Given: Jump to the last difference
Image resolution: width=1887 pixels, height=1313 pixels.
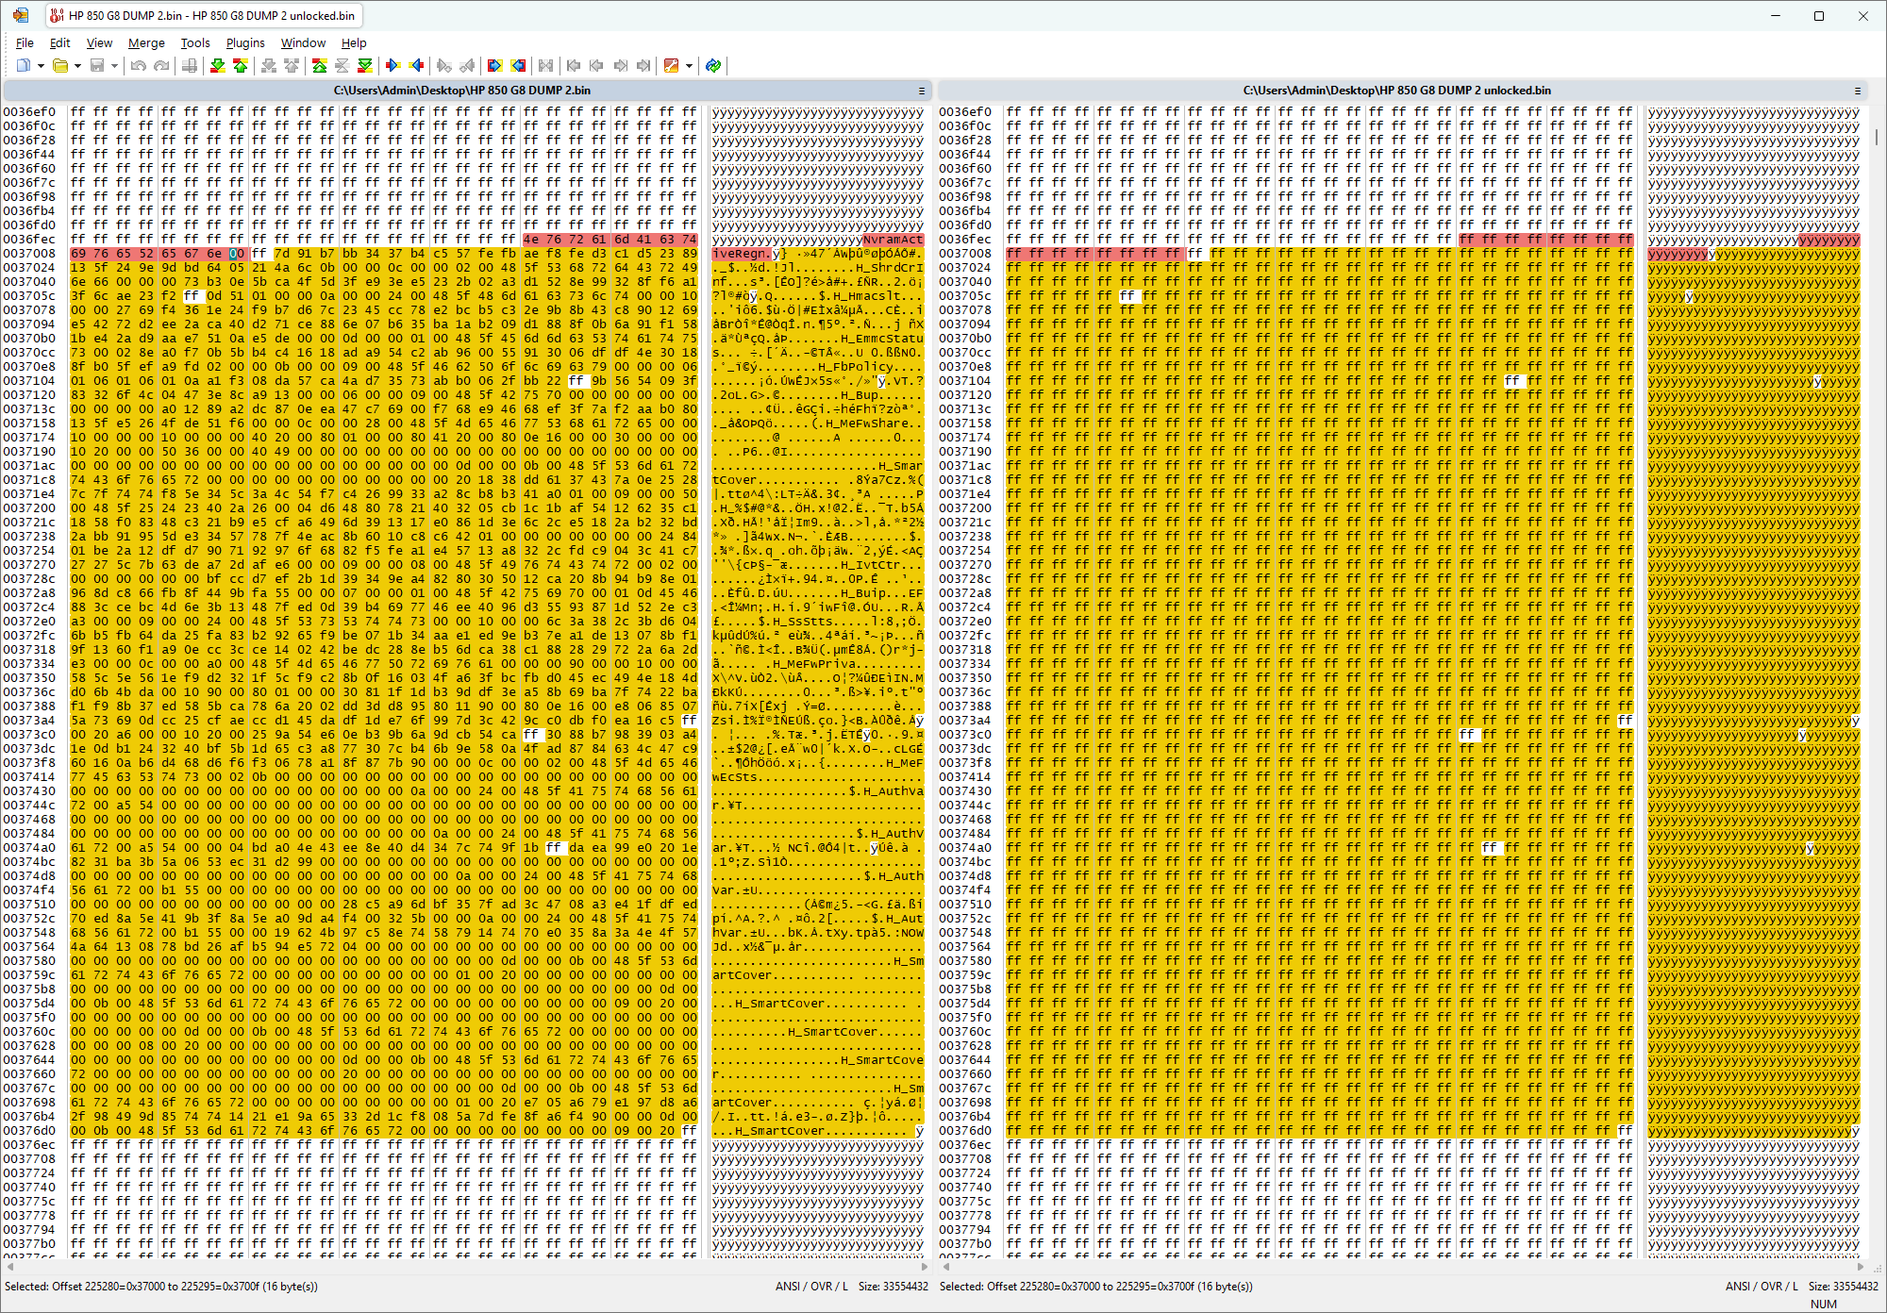Looking at the screenshot, I should click(x=365, y=66).
